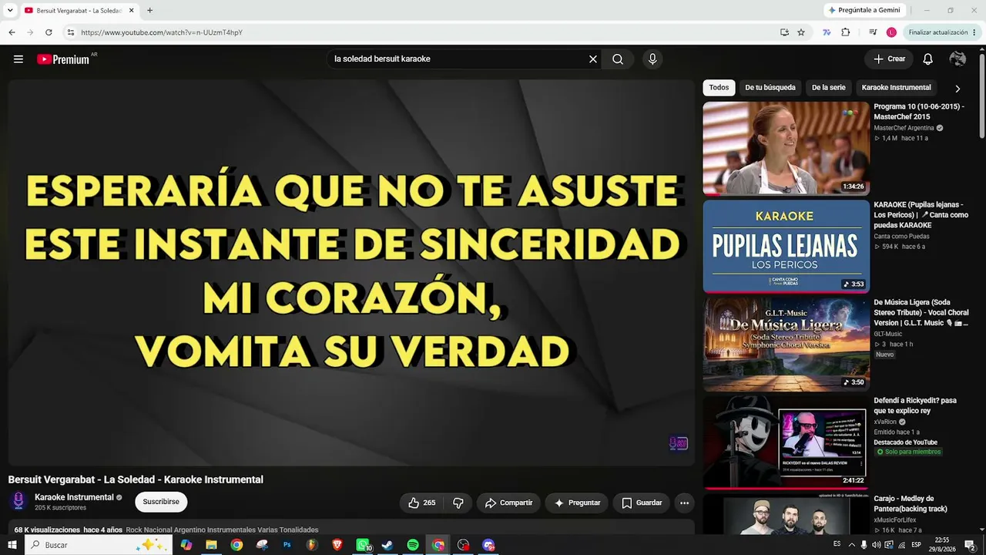Click the Compartir button
The width and height of the screenshot is (986, 555).
(508, 503)
